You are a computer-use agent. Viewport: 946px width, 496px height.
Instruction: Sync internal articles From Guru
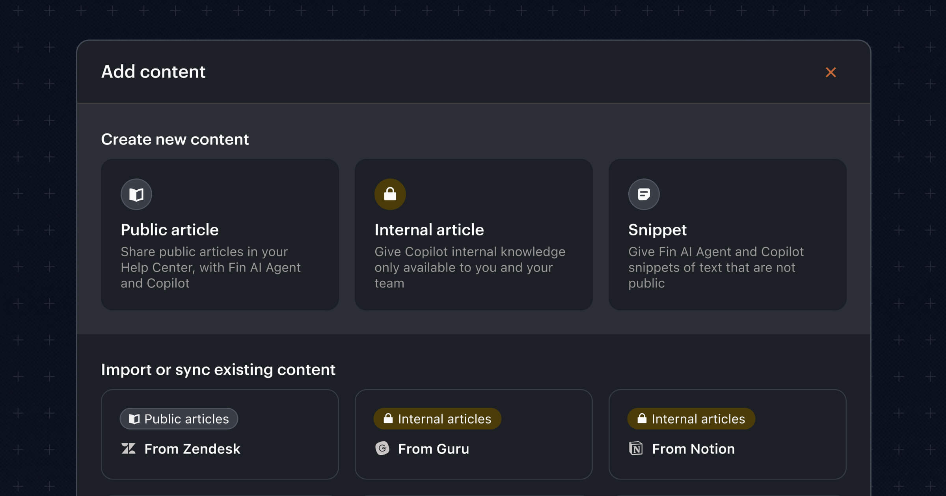(474, 434)
